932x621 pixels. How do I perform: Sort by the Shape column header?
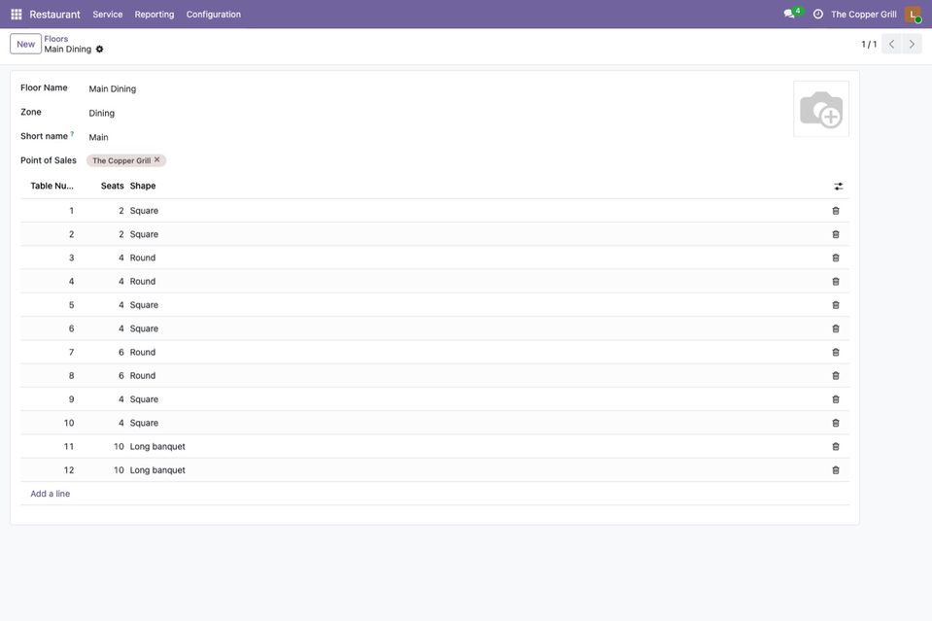(x=143, y=186)
